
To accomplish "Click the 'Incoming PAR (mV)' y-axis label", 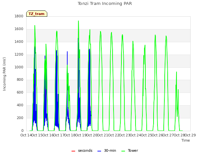I will [x=4, y=74].
